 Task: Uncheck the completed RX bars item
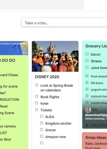point(87,82)
